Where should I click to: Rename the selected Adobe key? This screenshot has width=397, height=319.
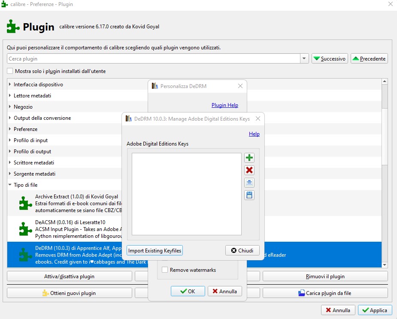[x=249, y=182]
